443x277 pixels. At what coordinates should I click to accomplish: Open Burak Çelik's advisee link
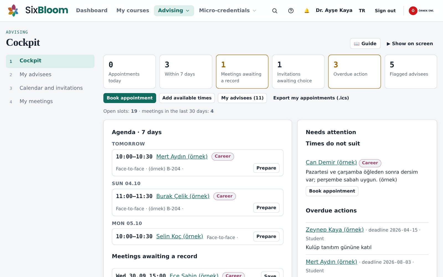(183, 196)
